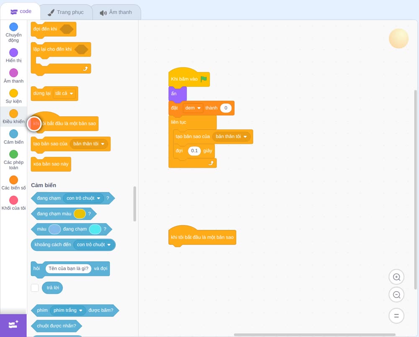Open the Các biến số category
This screenshot has width=419, height=337.
coord(14,183)
